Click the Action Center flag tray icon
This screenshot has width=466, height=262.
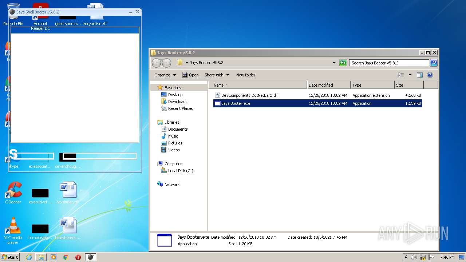click(432, 257)
